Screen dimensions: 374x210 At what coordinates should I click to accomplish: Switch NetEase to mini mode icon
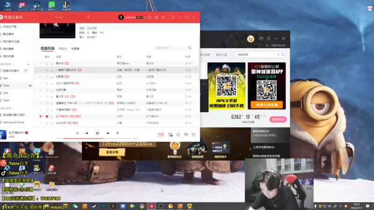(x=173, y=17)
